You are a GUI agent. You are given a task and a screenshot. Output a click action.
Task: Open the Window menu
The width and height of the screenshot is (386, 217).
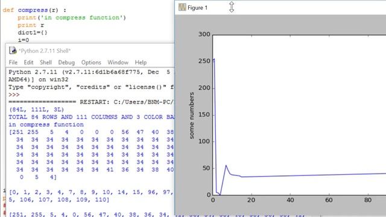pos(118,63)
